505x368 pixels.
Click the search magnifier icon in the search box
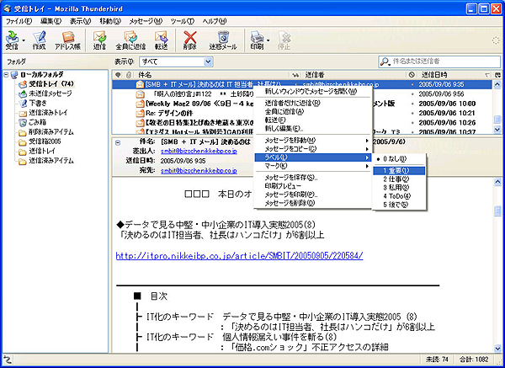[385, 61]
